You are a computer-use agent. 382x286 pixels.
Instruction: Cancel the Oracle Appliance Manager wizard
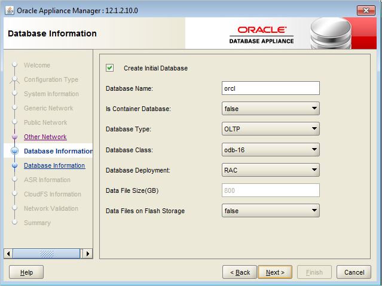coord(354,272)
